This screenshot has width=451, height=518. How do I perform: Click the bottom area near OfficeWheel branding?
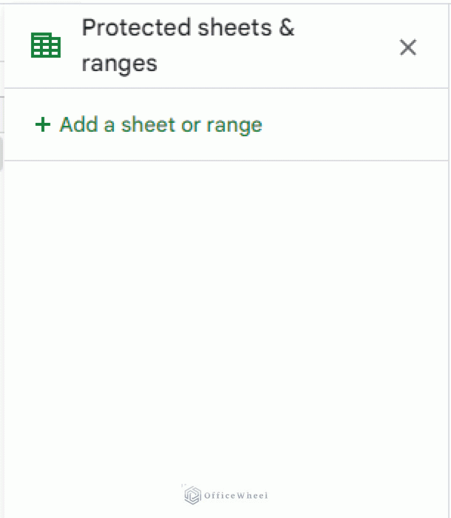pos(224,496)
